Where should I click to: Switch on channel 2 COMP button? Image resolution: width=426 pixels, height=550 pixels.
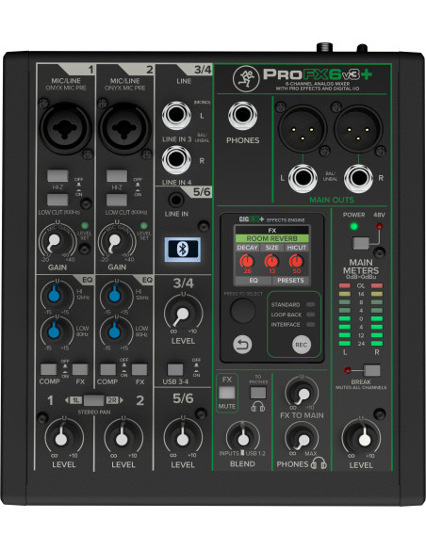108,369
